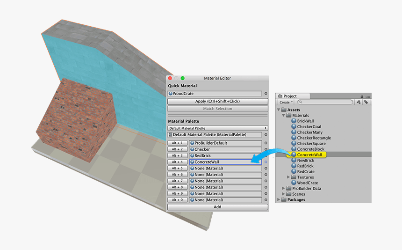This screenshot has height=250, width=402.
Task: Open the Create dropdown menu
Action: point(286,102)
